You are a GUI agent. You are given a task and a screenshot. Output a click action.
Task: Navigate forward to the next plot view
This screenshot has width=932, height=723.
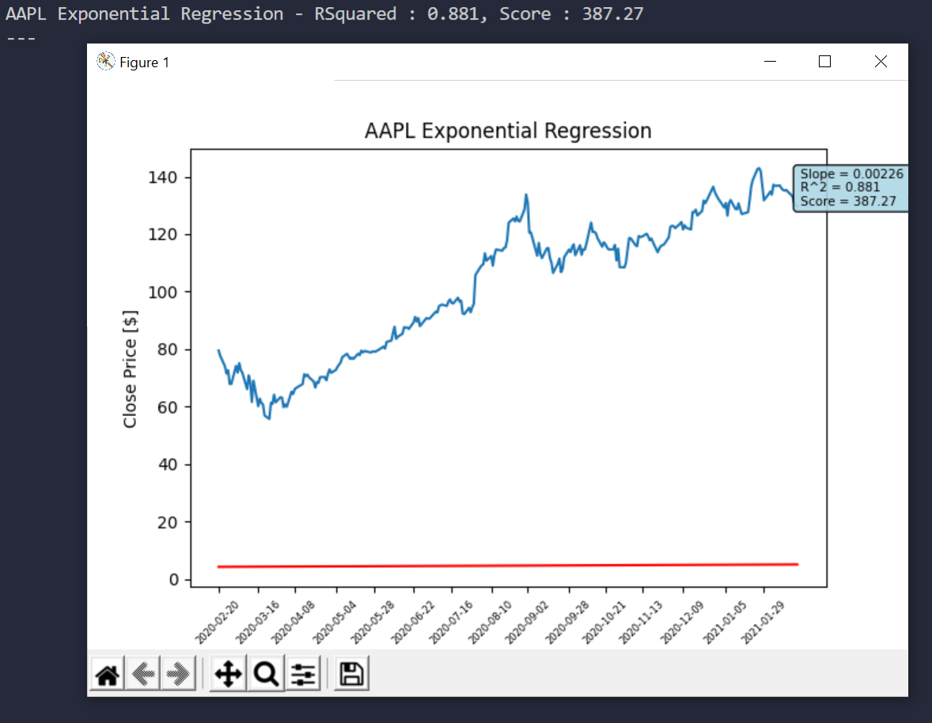point(179,672)
